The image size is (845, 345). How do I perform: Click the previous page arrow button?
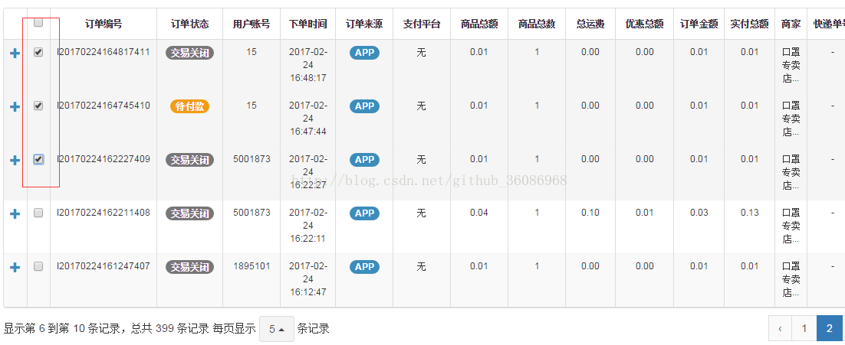[780, 328]
